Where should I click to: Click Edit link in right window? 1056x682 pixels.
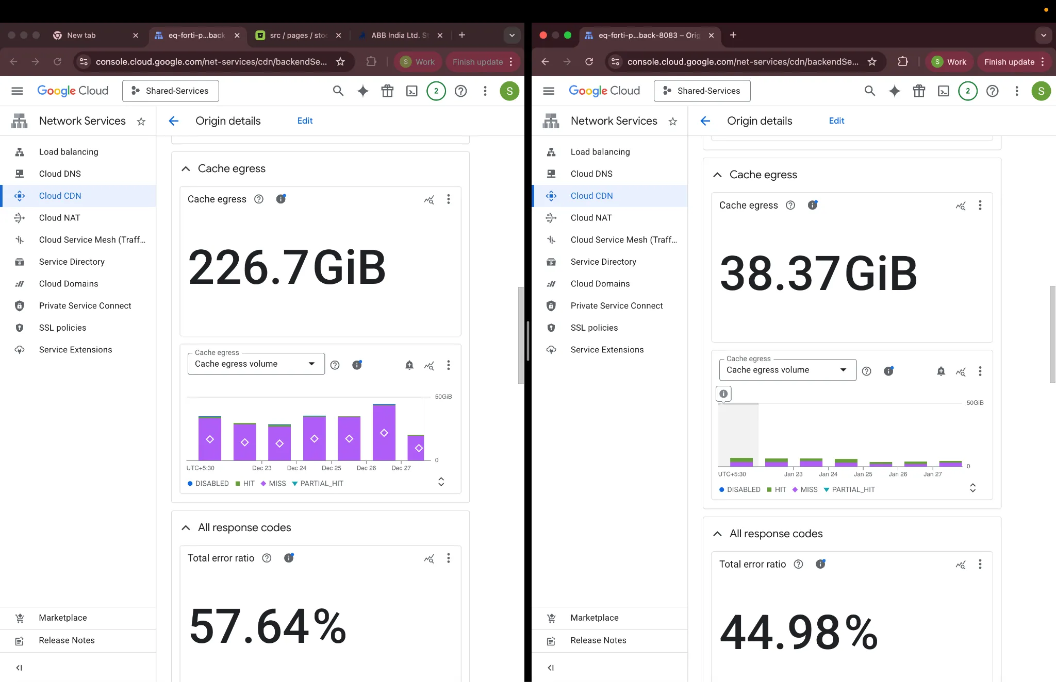tap(836, 121)
